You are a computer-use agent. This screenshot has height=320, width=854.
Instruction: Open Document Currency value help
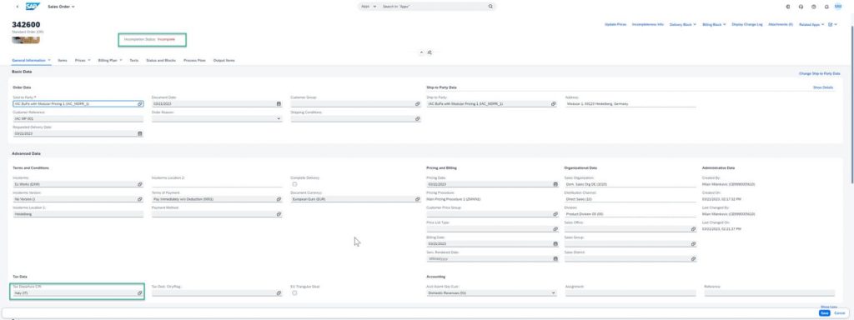click(417, 199)
